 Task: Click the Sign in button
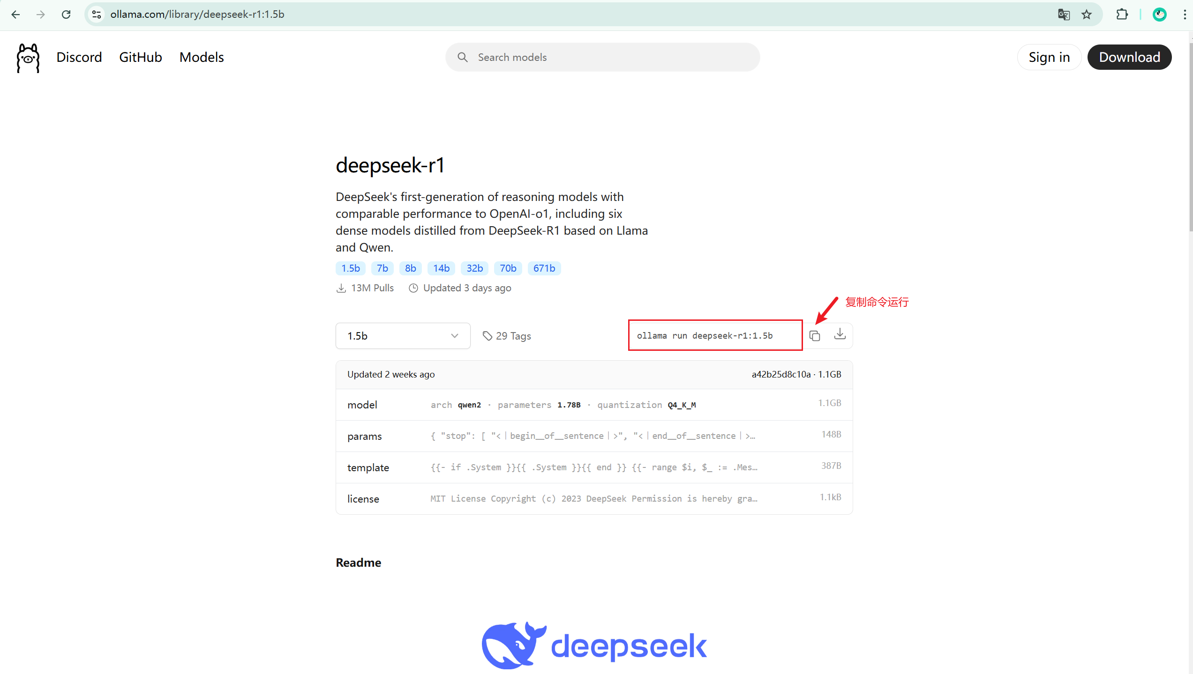tap(1049, 57)
